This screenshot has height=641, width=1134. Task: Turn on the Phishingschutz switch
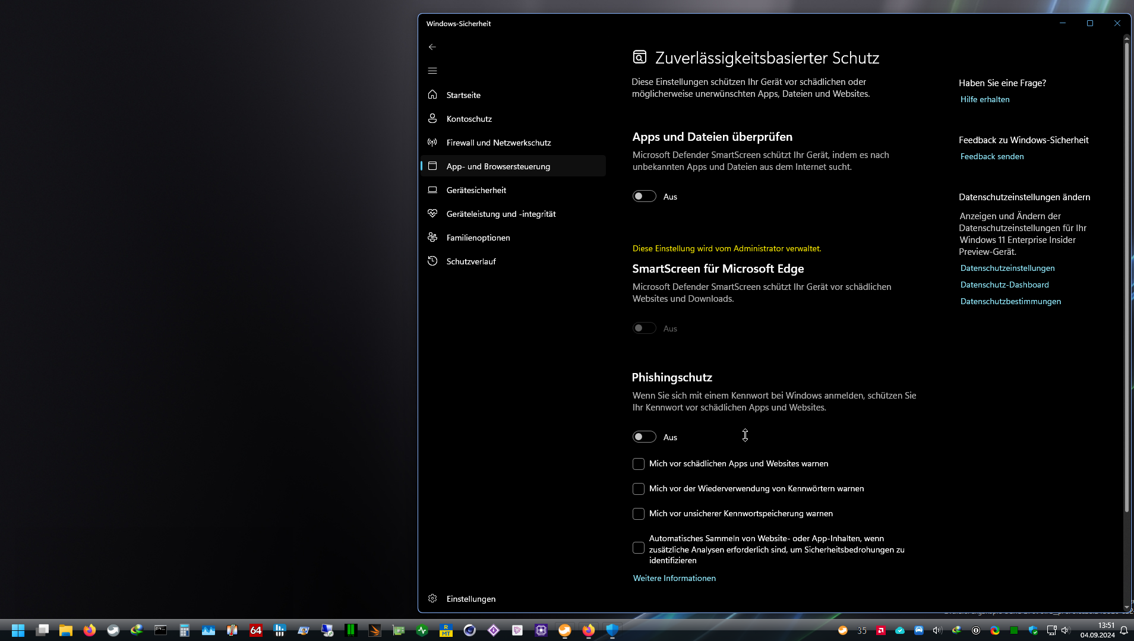[x=645, y=437]
